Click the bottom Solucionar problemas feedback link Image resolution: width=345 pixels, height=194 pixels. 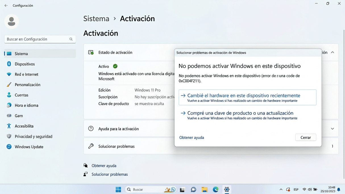coord(109,174)
